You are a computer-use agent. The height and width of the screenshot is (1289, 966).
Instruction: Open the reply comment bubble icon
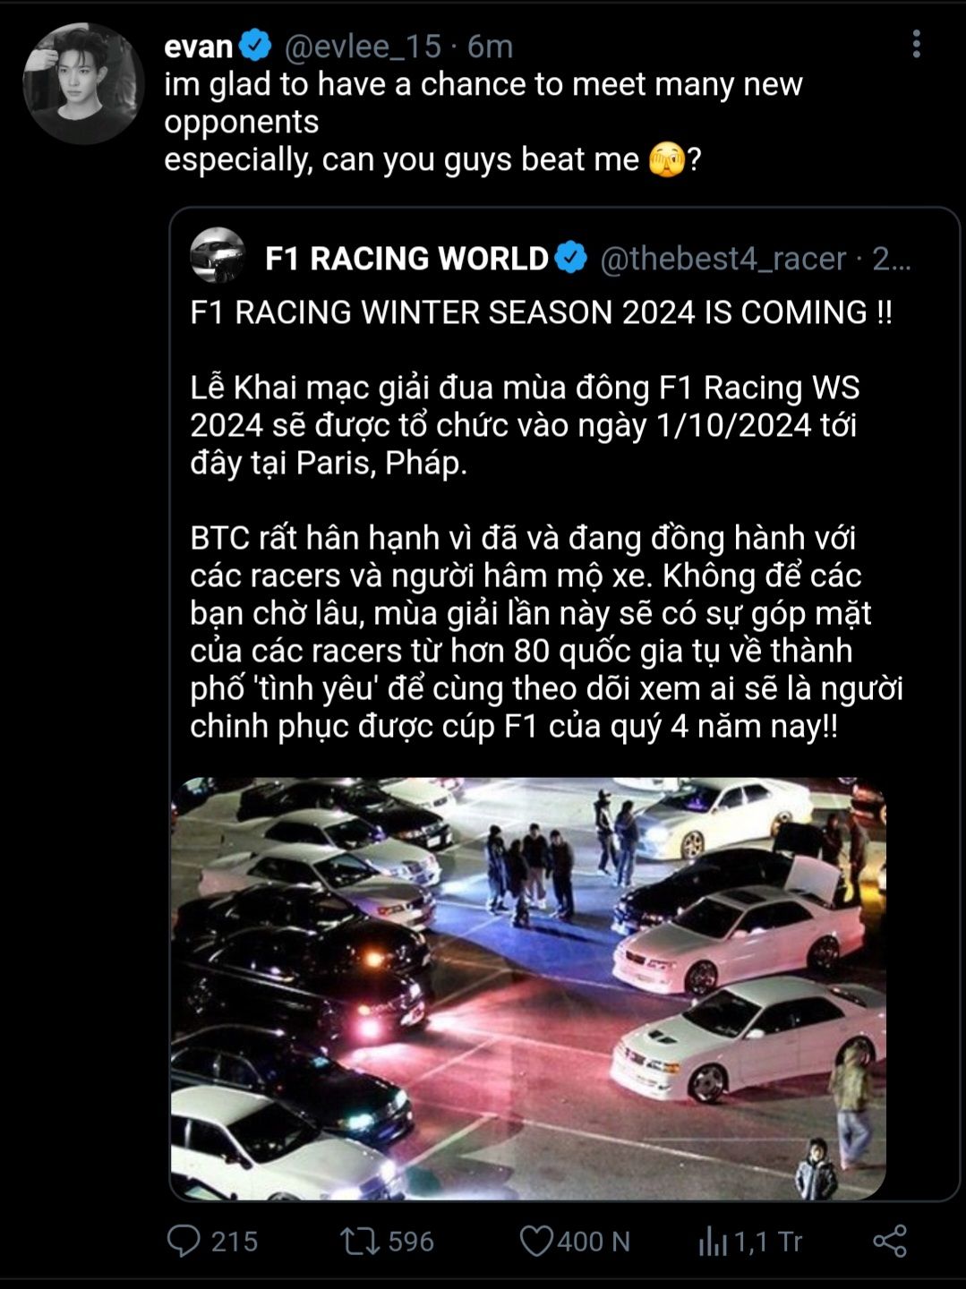[x=184, y=1242]
